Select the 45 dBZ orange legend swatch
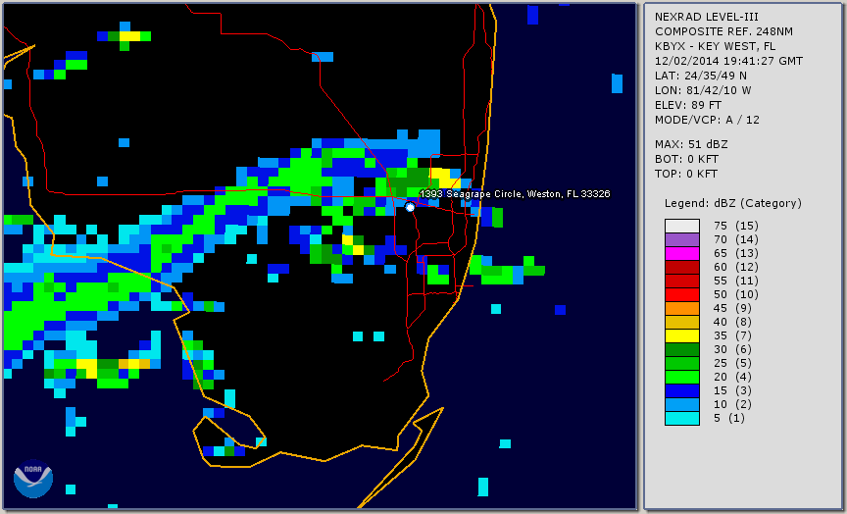847x514 pixels. (x=682, y=309)
